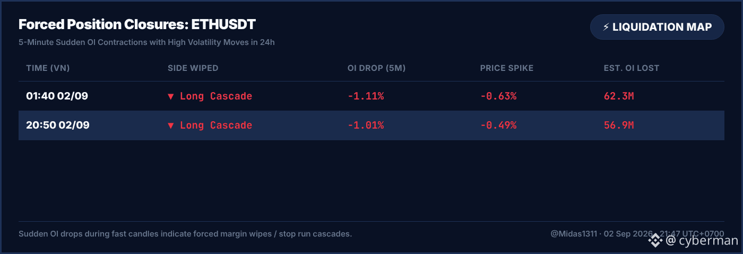The image size is (743, 254).
Task: Open the Liquidation Map button
Action: point(657,27)
